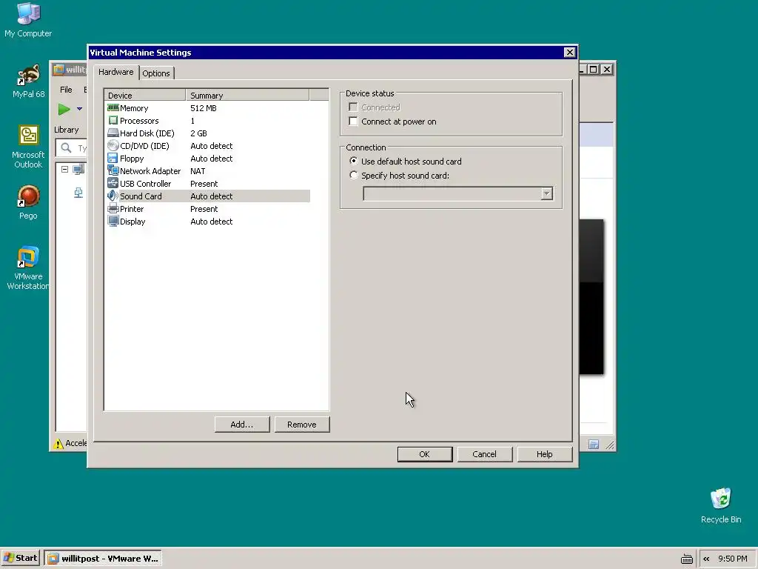Select the Hard Disk (IDE) icon
This screenshot has height=569, width=758.
pos(113,133)
